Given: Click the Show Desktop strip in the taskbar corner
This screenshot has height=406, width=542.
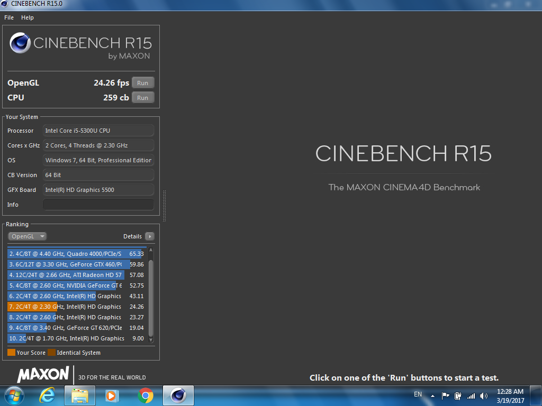Looking at the screenshot, I should [536, 395].
